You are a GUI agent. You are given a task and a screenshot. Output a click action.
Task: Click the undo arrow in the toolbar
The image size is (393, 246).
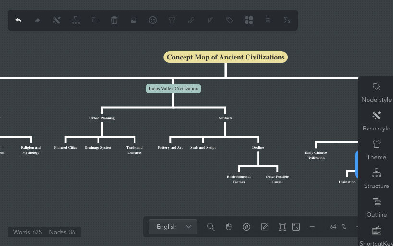pos(18,20)
